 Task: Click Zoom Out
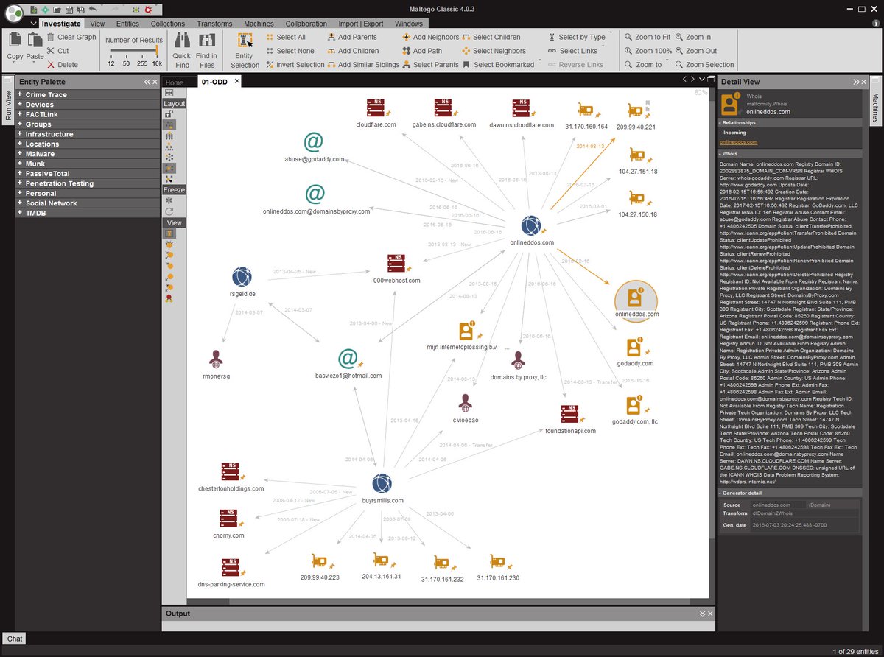pos(695,51)
